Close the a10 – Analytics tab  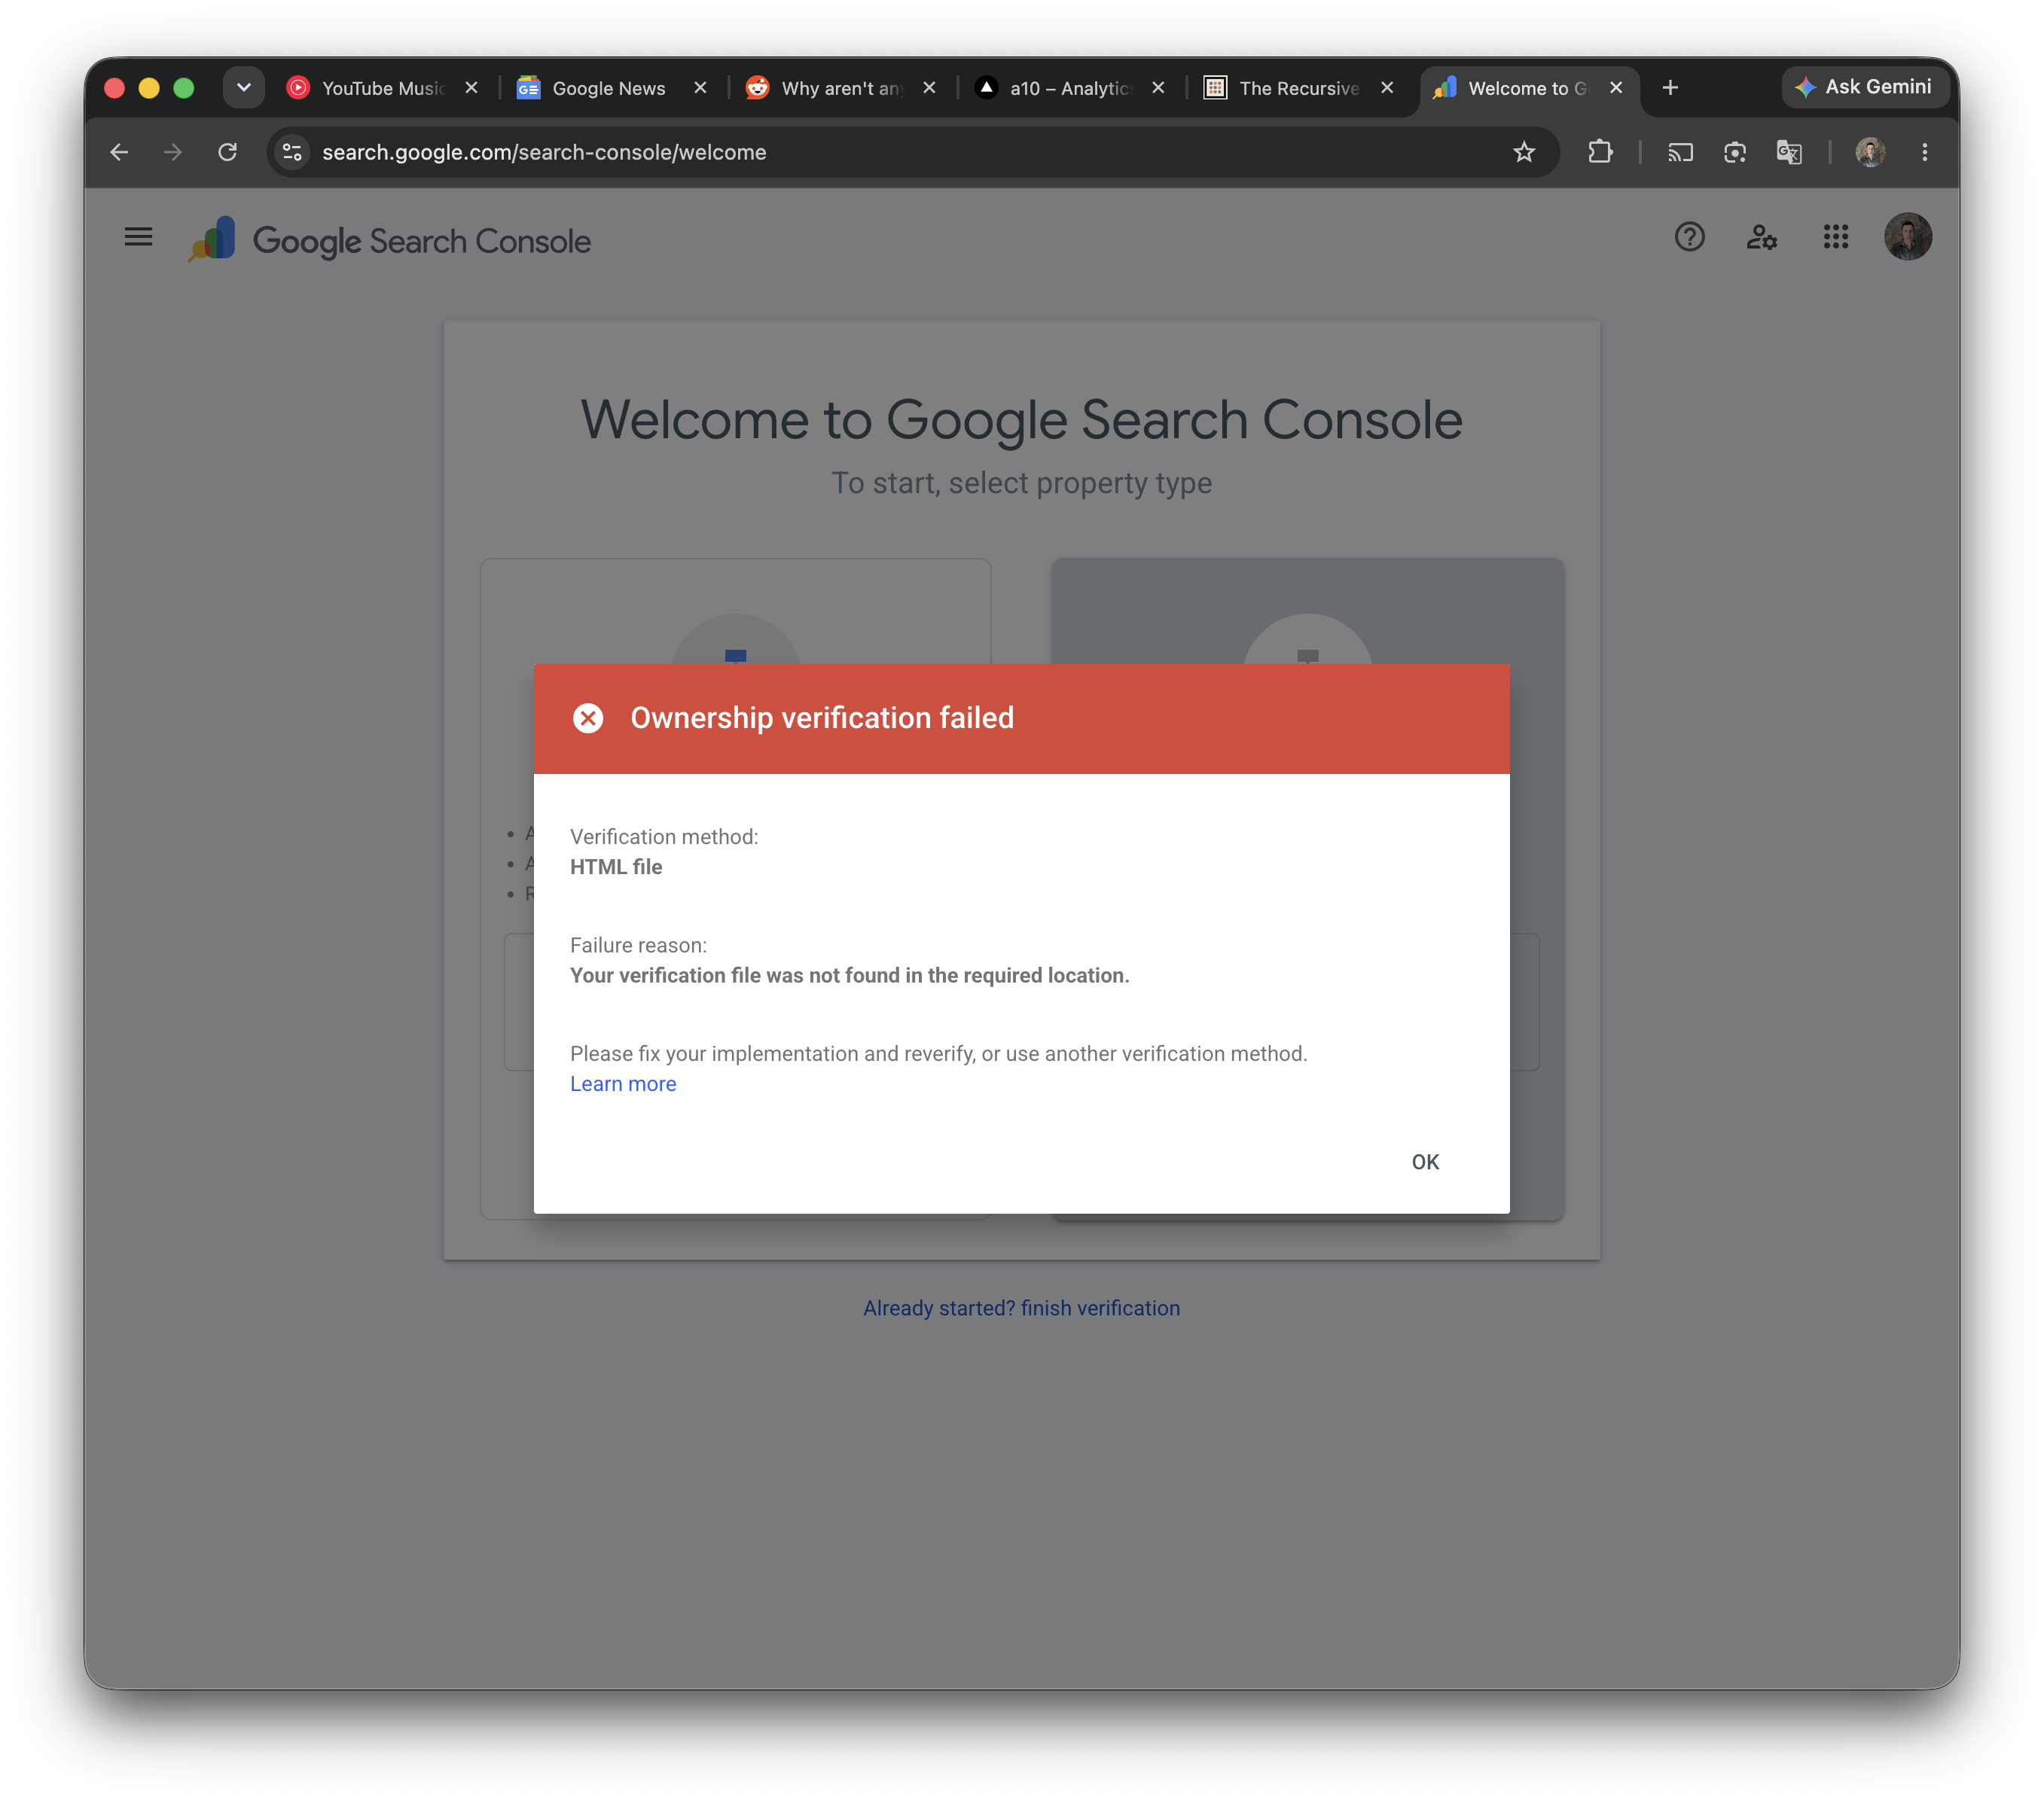[1158, 88]
